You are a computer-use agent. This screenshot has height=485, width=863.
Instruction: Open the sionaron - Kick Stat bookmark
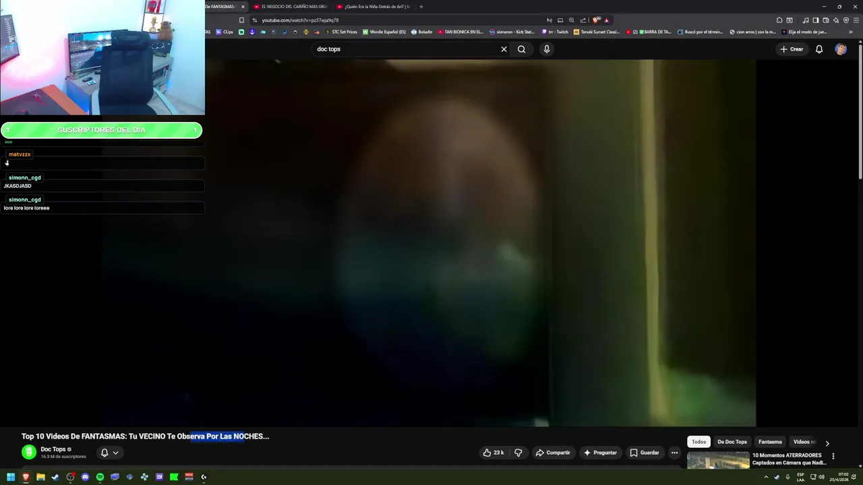pyautogui.click(x=512, y=32)
